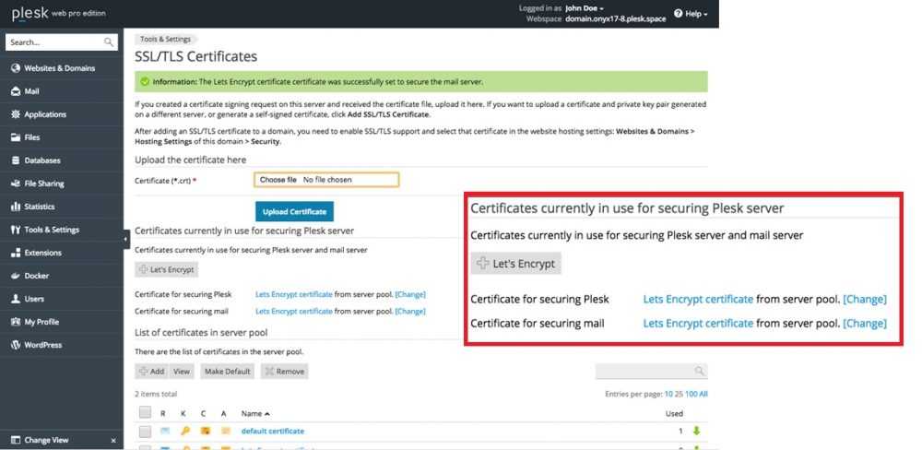The image size is (922, 450).
Task: Click the magnifier icon in certificate list search
Action: 699,371
